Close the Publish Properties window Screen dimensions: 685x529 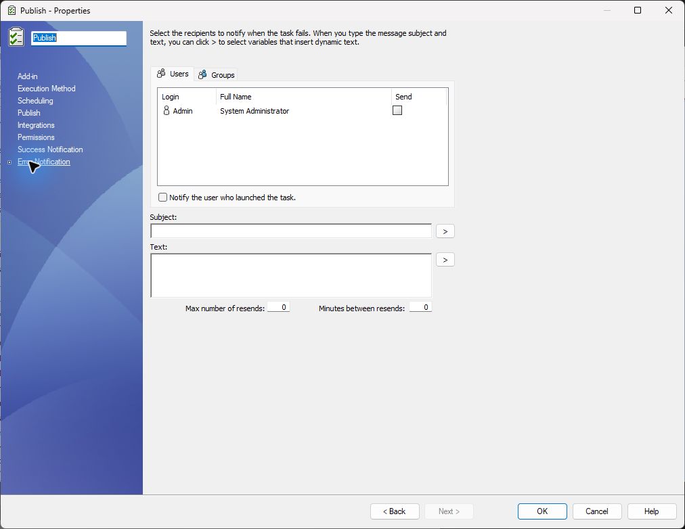(668, 10)
